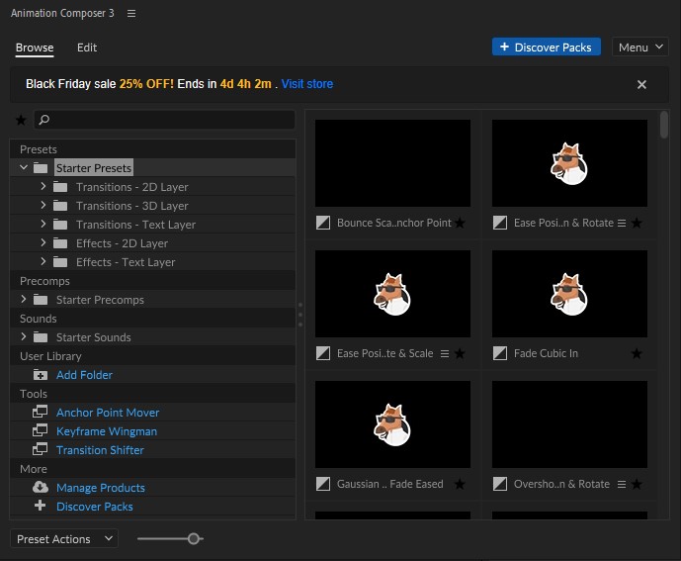The height and width of the screenshot is (561, 681).
Task: Open the Preset Actions dropdown
Action: pos(64,539)
